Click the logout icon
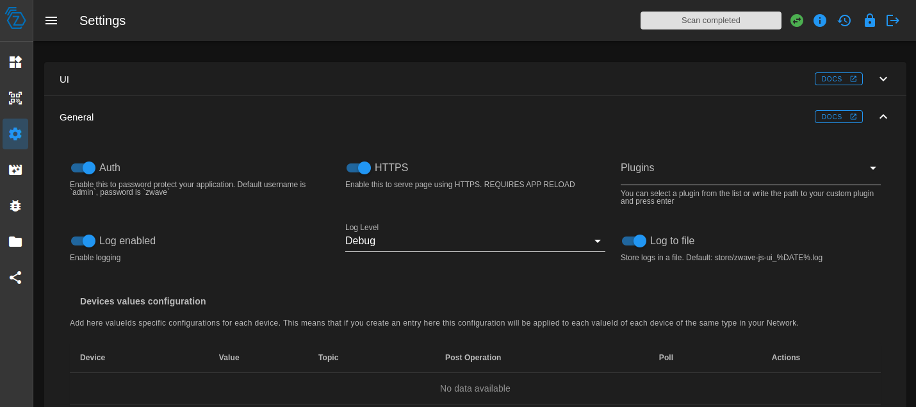Viewport: 916px width, 407px height. point(893,21)
